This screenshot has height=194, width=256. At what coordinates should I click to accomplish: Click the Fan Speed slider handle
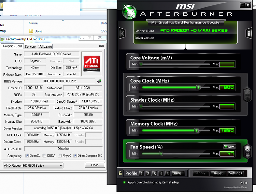(x=161, y=153)
